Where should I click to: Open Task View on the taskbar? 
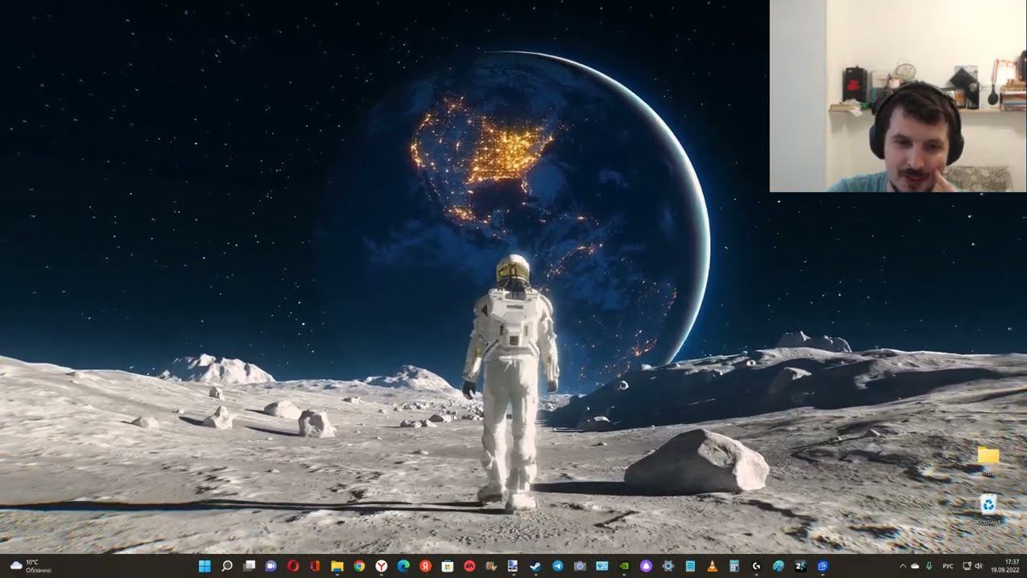click(x=250, y=566)
